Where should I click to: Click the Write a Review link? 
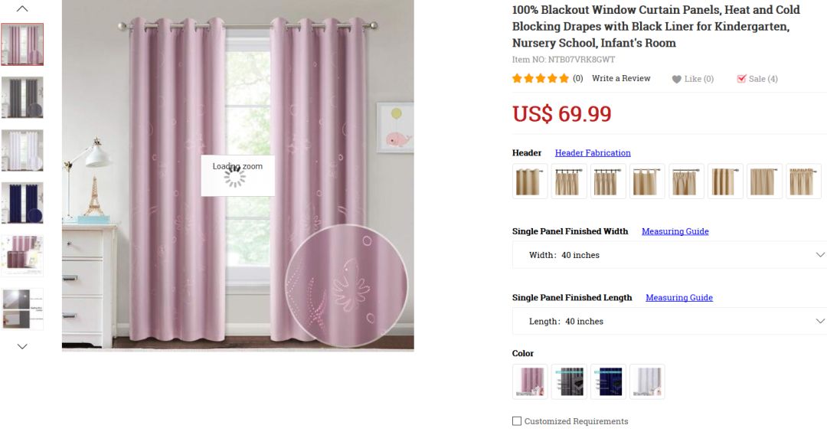(621, 78)
